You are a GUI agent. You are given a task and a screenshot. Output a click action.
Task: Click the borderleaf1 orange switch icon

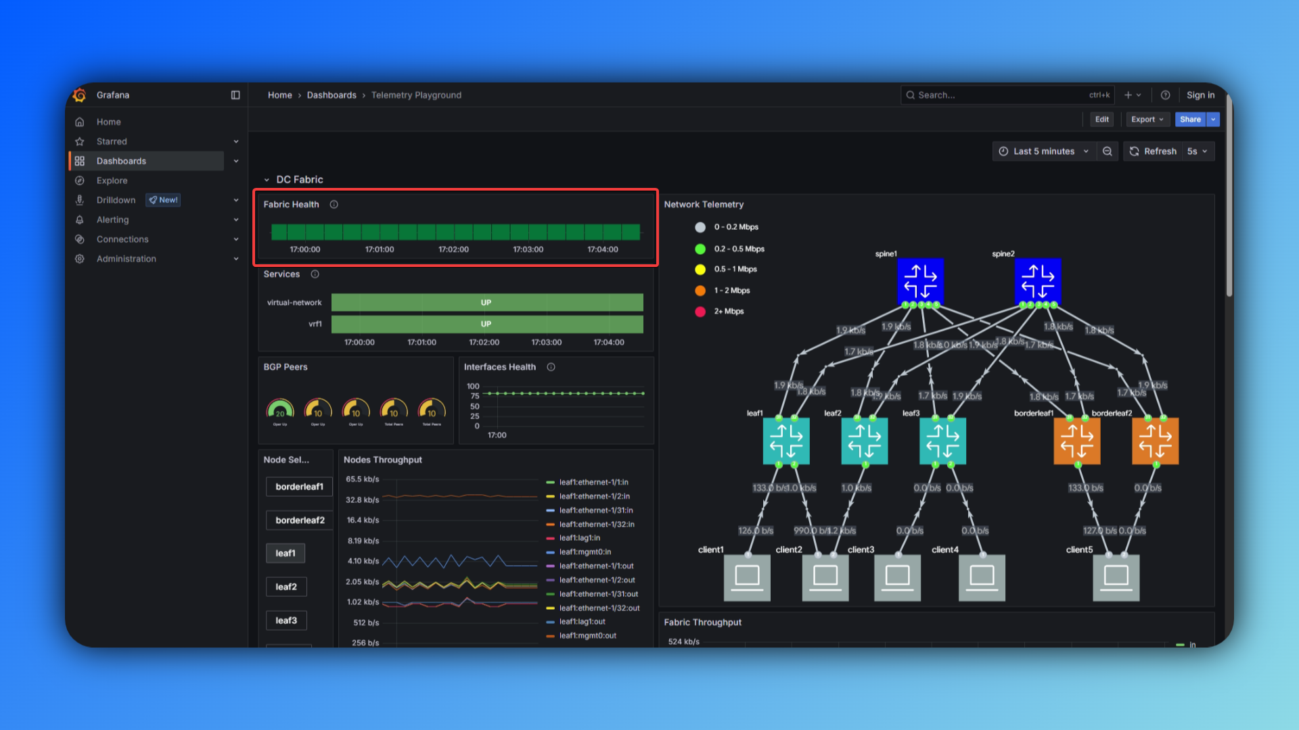pos(1076,441)
